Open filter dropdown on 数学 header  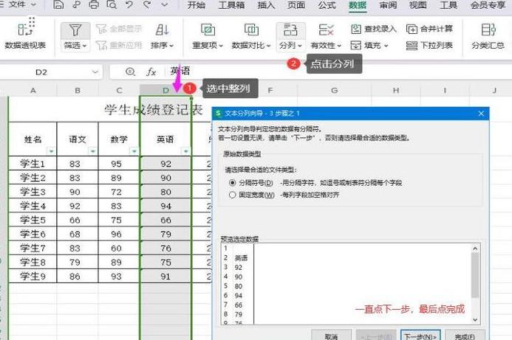click(x=134, y=151)
